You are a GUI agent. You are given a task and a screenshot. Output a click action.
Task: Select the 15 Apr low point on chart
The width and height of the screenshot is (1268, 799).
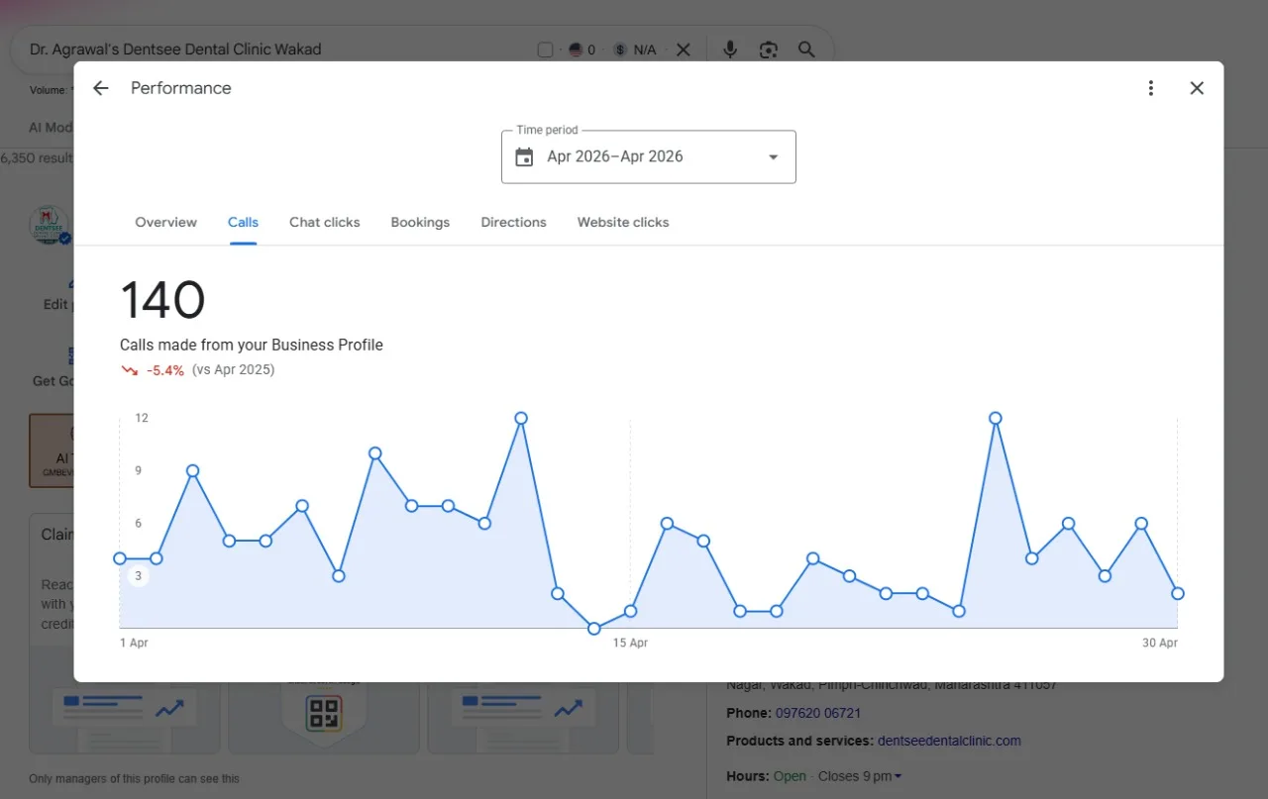594,628
